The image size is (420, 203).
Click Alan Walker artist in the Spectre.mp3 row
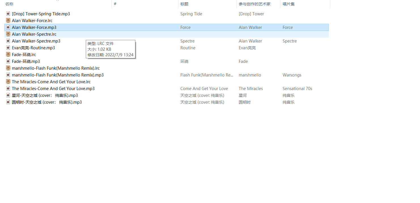point(250,41)
